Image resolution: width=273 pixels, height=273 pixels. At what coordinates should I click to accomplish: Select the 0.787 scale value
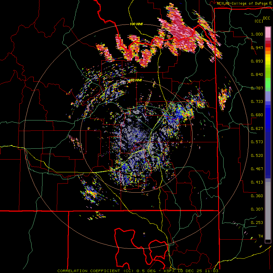click(x=257, y=88)
